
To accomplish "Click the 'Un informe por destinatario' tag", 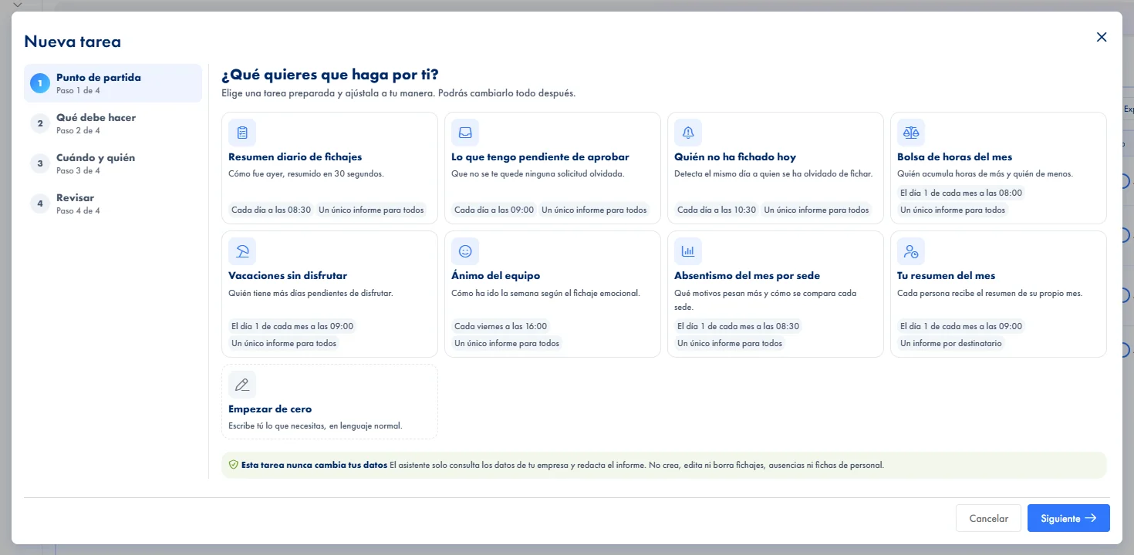I will point(951,343).
